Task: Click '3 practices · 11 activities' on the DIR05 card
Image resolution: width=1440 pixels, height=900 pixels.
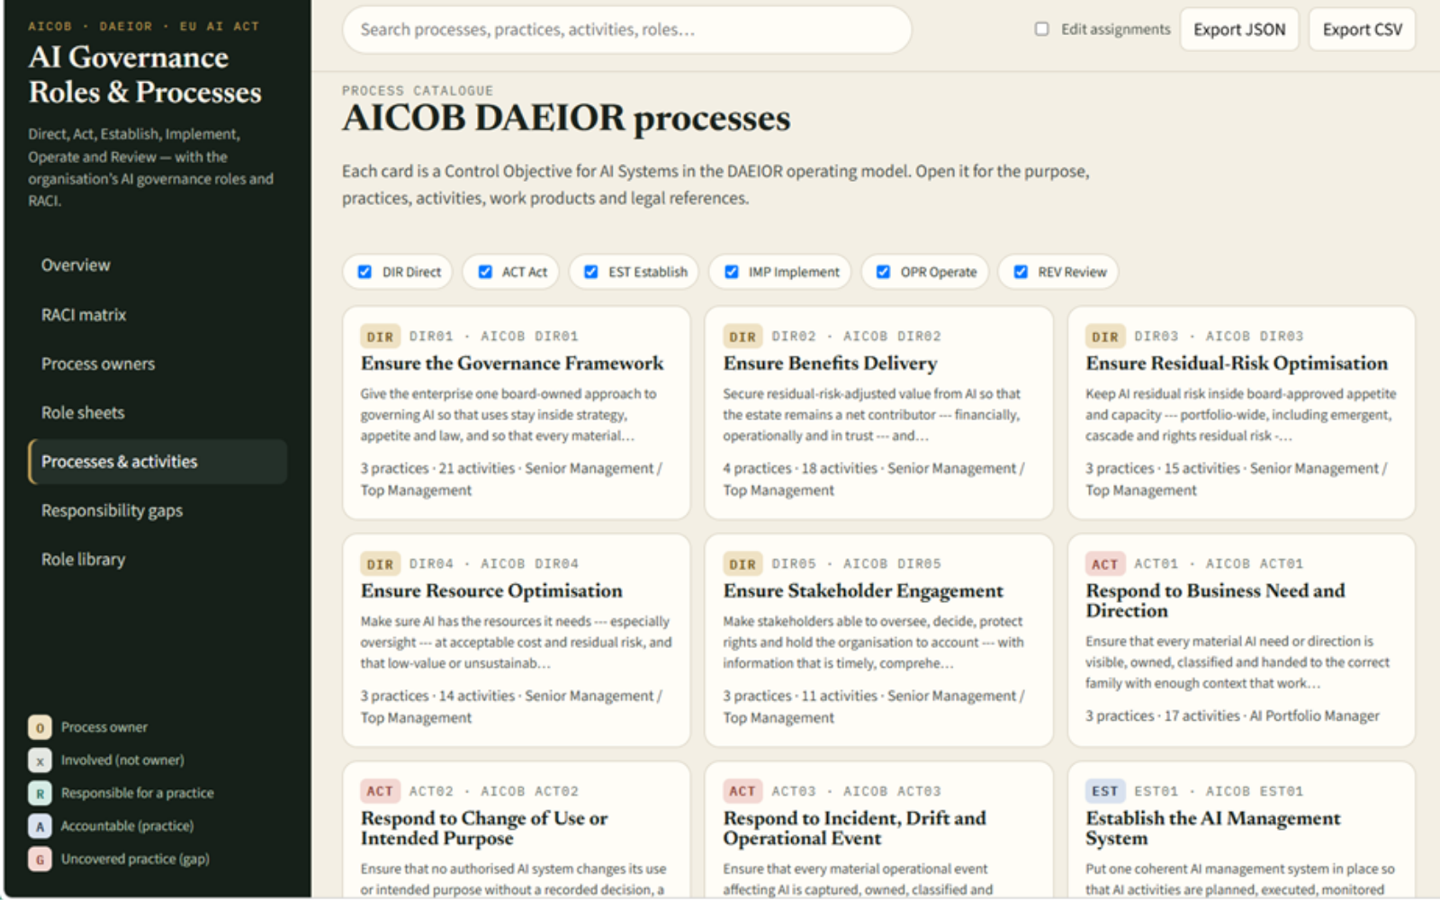Action: [800, 697]
